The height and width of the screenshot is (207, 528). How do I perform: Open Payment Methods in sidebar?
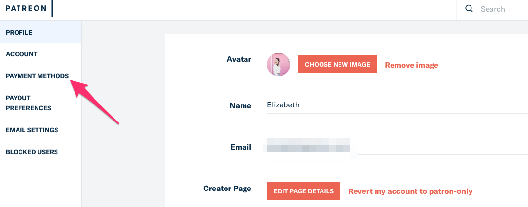[37, 76]
